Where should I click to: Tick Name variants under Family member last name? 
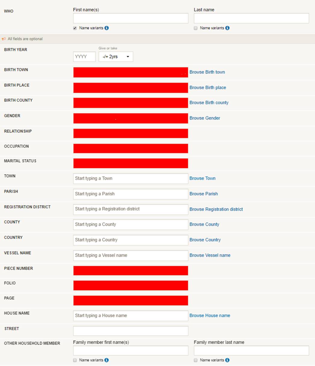coord(196,360)
